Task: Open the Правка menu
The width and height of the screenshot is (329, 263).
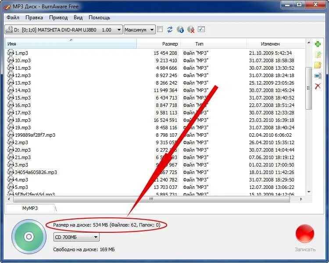Action: 34,18
